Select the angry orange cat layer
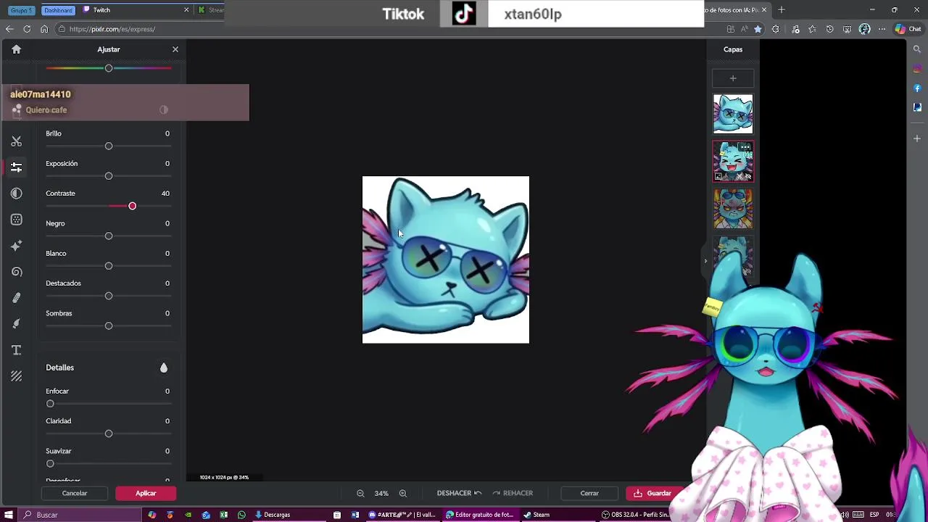 pyautogui.click(x=733, y=209)
